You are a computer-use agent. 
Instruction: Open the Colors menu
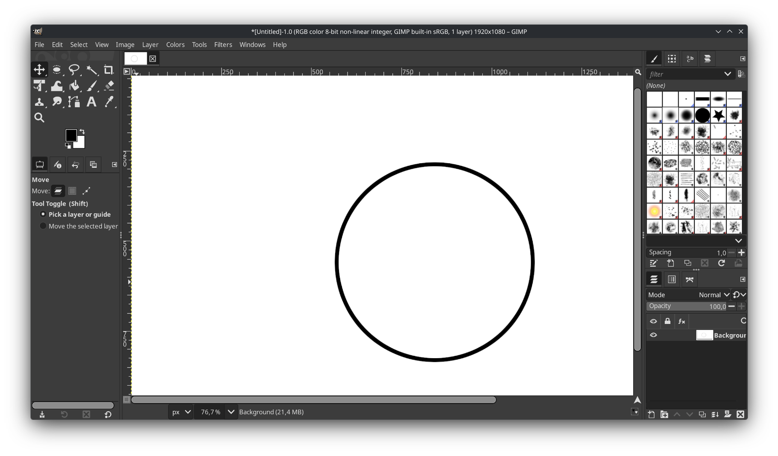175,44
